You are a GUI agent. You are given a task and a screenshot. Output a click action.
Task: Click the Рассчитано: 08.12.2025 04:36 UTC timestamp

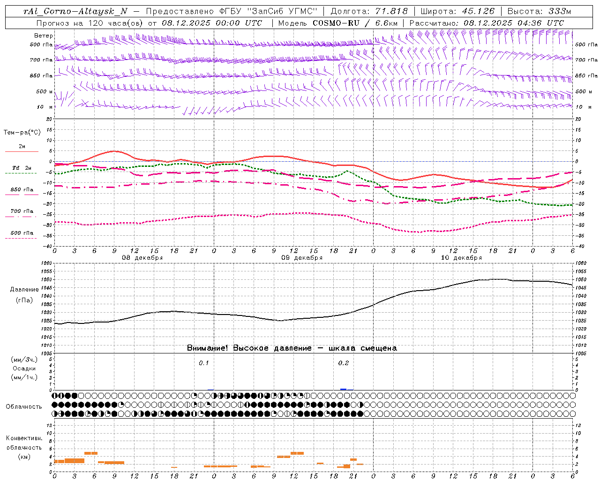pyautogui.click(x=487, y=23)
